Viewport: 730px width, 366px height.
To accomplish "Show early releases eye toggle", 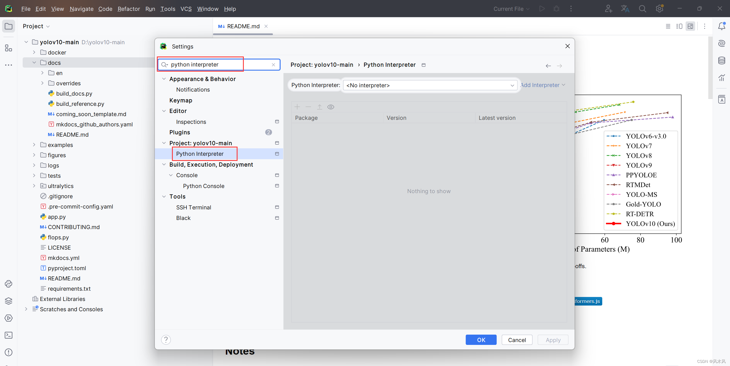I will pos(331,107).
